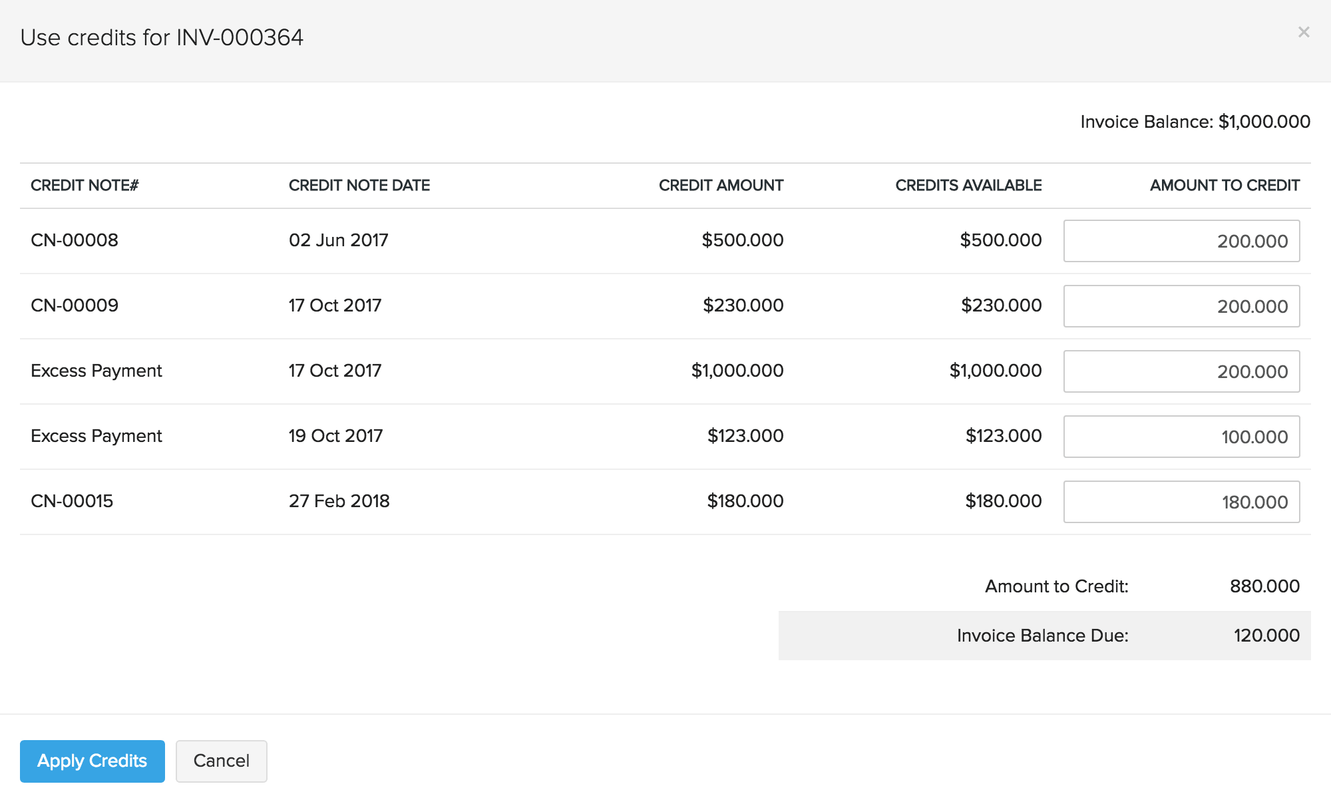Click the Invoice Balance Due total row
The height and width of the screenshot is (804, 1331).
[x=1044, y=636]
